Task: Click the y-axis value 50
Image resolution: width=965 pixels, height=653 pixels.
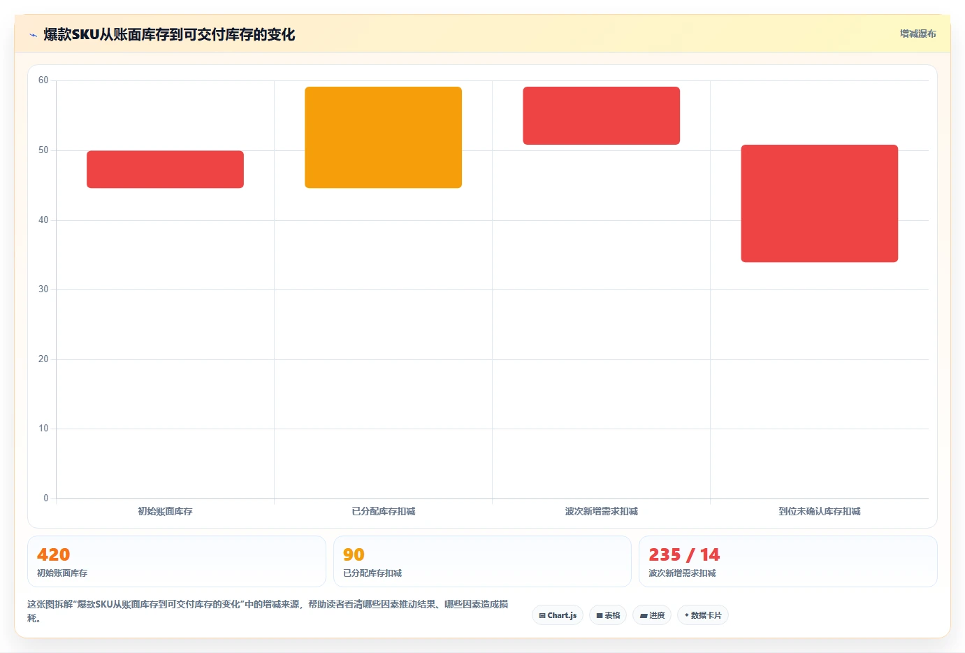Action: (x=43, y=150)
